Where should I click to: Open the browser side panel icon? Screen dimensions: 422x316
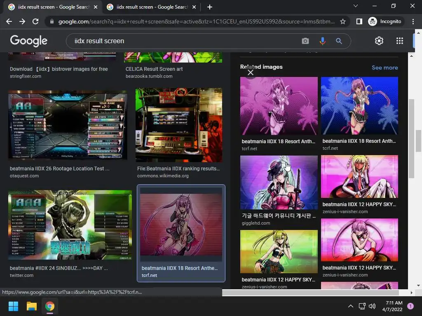tap(359, 21)
